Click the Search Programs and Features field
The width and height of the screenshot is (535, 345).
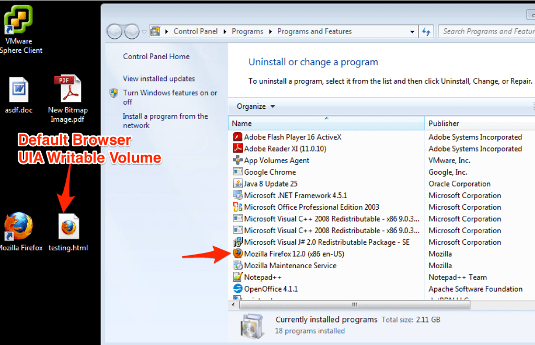487,31
